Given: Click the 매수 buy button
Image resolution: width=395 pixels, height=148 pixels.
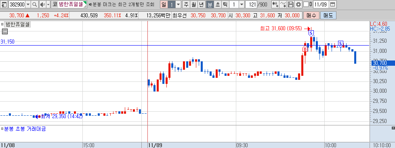Looking at the screenshot, I should pos(311,16).
